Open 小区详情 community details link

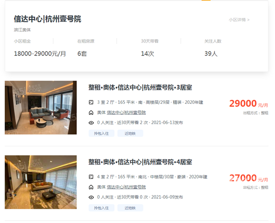pyautogui.click(x=239, y=20)
